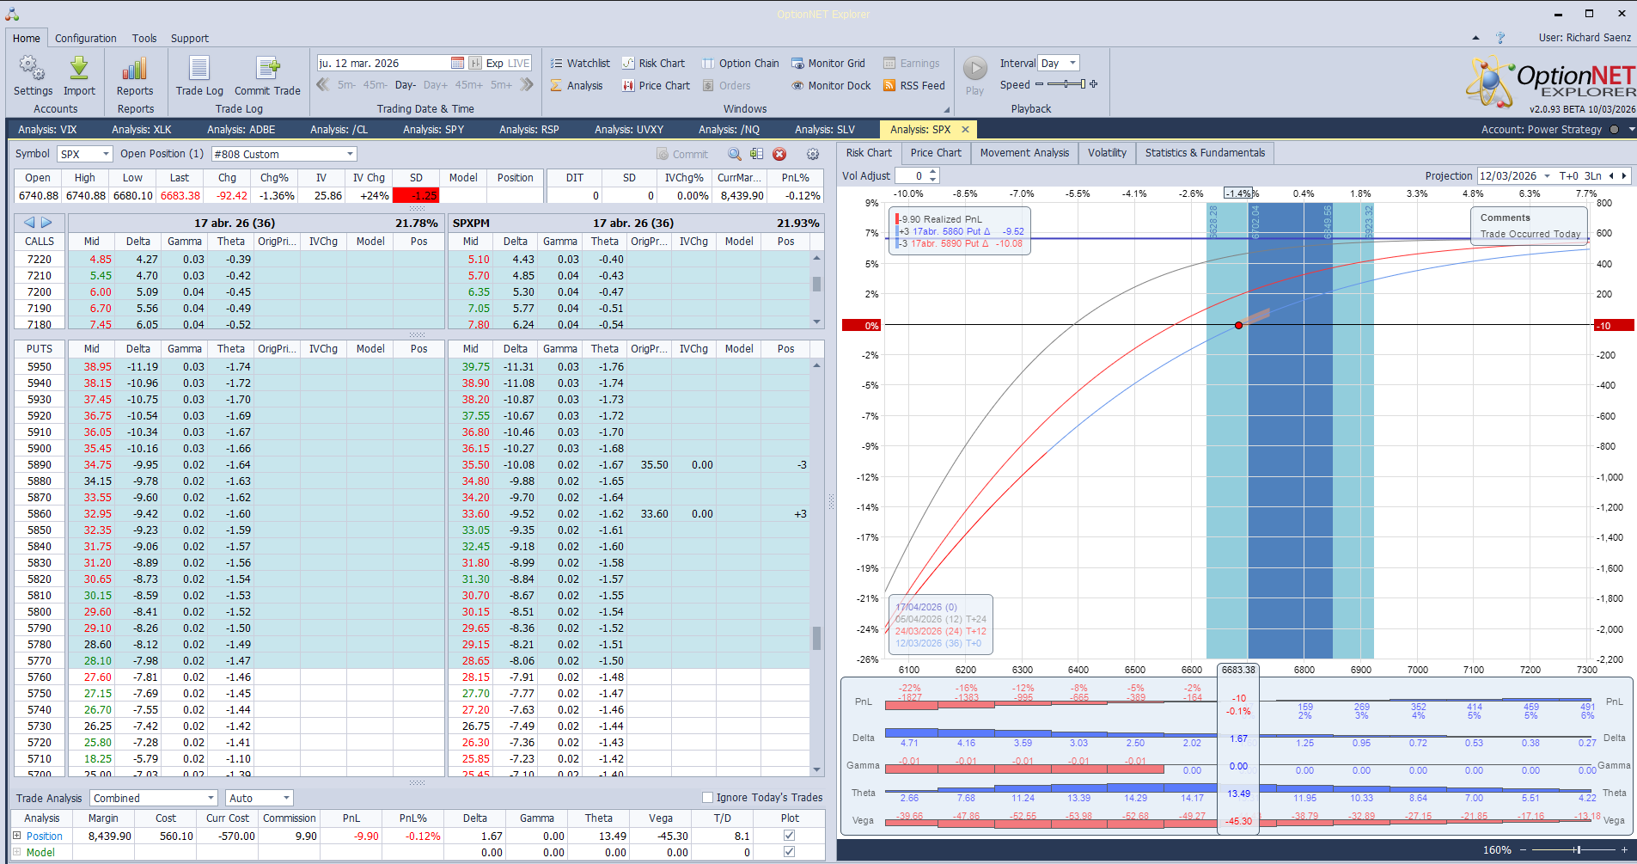Enable Ignore Today's Trades checkbox
Screen dimensions: 1637x864
(708, 798)
